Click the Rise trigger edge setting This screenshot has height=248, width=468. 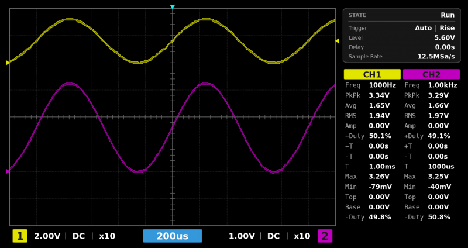click(x=447, y=28)
